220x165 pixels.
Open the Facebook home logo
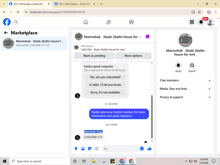[7, 22]
